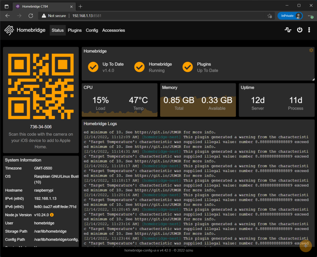Click homebridge-nest tag on 11:14:31 AM log

click(x=161, y=152)
